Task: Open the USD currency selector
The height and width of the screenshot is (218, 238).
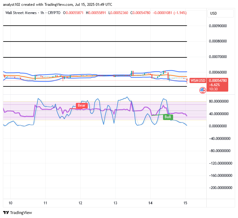Action: tap(220, 13)
